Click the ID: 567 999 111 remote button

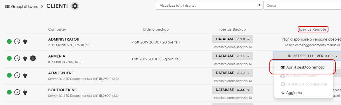point(307,56)
